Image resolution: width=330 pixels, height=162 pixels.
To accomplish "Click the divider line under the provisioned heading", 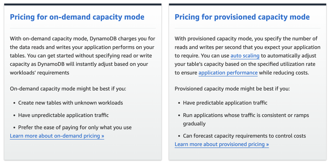I will pyautogui.click(x=248, y=28).
